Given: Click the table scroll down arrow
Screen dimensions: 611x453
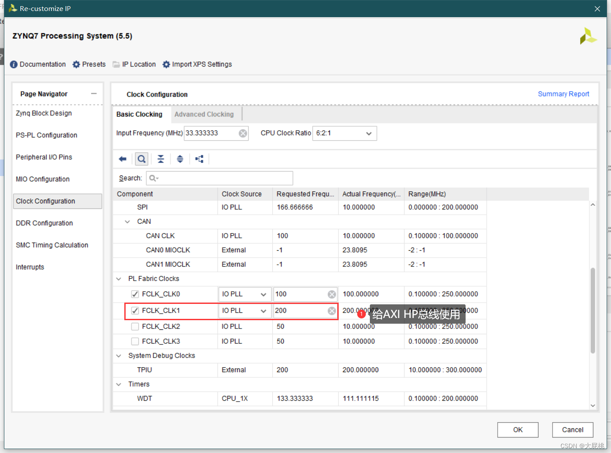Looking at the screenshot, I should pos(593,406).
